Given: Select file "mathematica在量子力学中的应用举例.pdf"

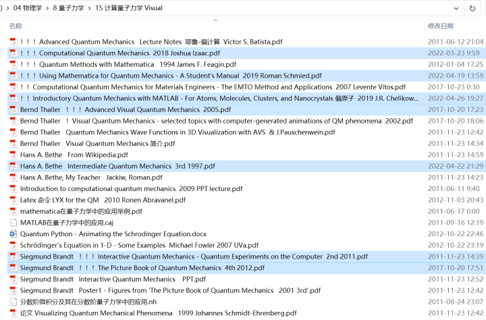Looking at the screenshot, I should pyautogui.click(x=81, y=211).
